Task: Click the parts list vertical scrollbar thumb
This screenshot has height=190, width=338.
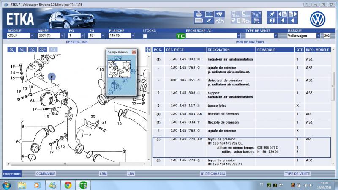Action: pos(333,86)
